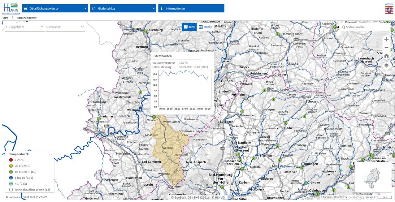395x202 pixels.
Task: Go to the Start breadcrumb link
Action: (5, 18)
